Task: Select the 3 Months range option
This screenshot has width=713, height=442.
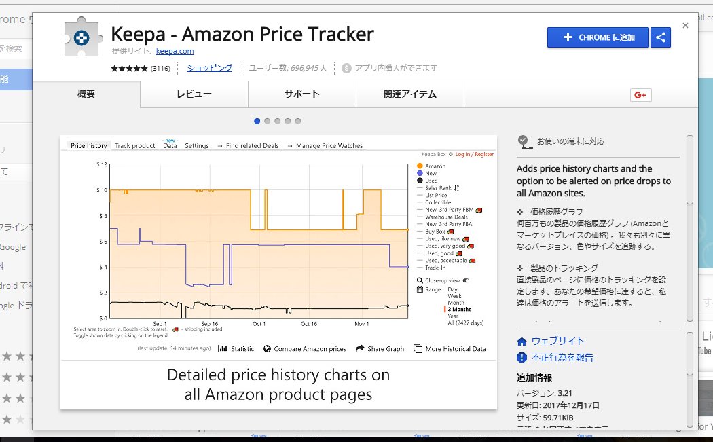Action: (x=459, y=309)
